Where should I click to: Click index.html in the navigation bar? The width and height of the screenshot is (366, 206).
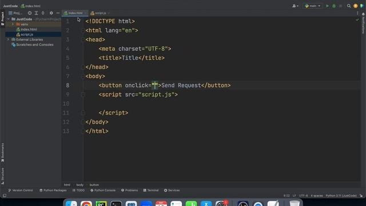point(30,6)
